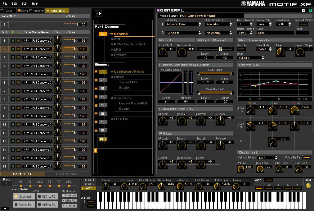Click the Global/Multi Volume slider
The image size is (314, 211).
pyautogui.click(x=71, y=24)
